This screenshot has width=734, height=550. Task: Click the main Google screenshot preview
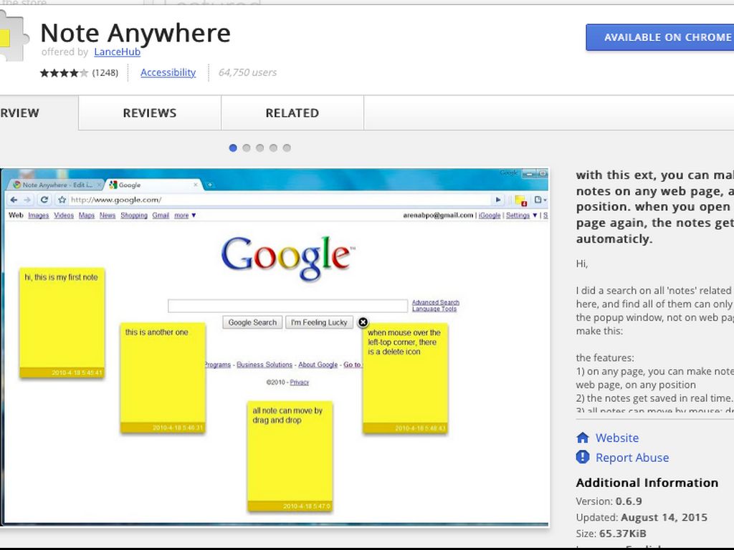click(275, 347)
